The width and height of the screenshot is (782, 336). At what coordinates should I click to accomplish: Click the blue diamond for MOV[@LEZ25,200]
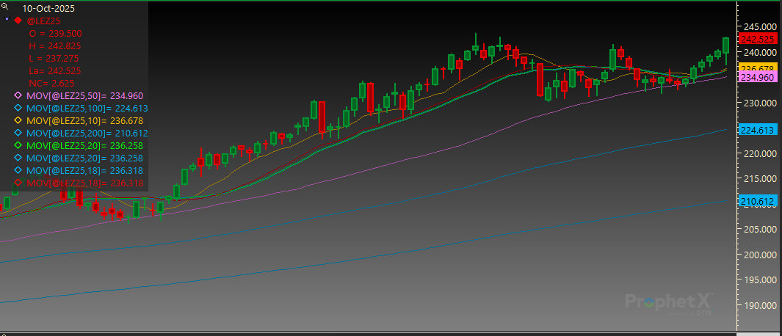point(18,133)
